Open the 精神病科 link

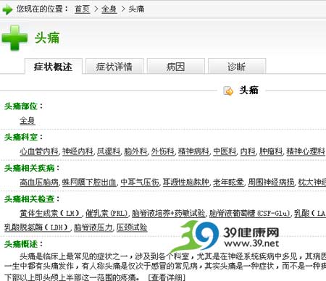point(193,151)
